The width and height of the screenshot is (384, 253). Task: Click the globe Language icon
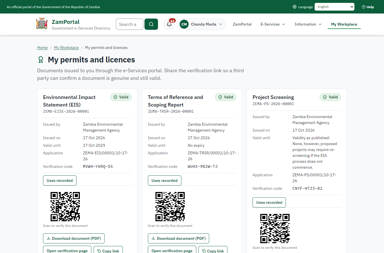coord(295,7)
